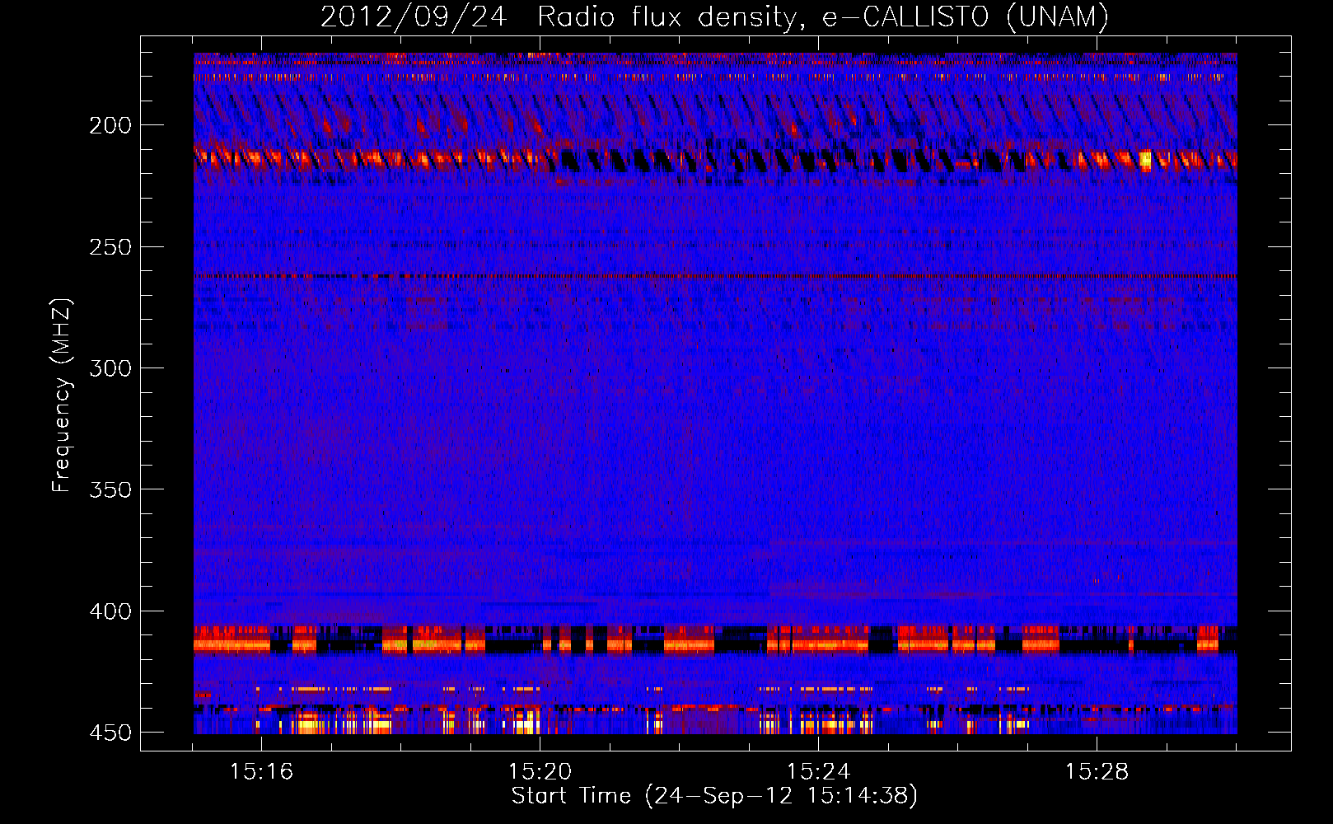The width and height of the screenshot is (1333, 824).
Task: Click the 15:28 time tick label
Action: 1097,771
